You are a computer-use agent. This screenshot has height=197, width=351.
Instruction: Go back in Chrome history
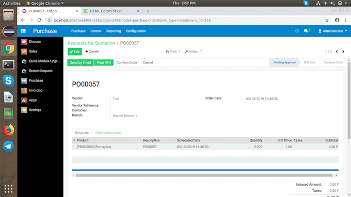23,20
